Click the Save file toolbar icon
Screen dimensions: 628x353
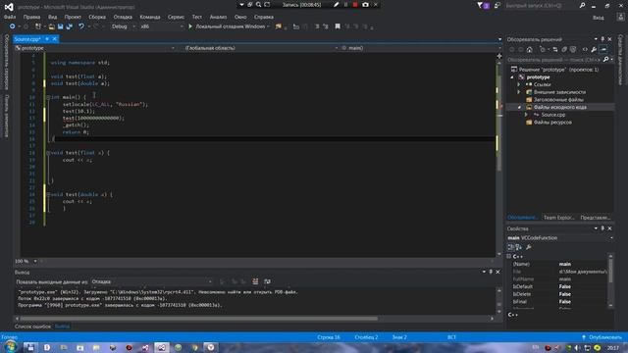(x=60, y=26)
